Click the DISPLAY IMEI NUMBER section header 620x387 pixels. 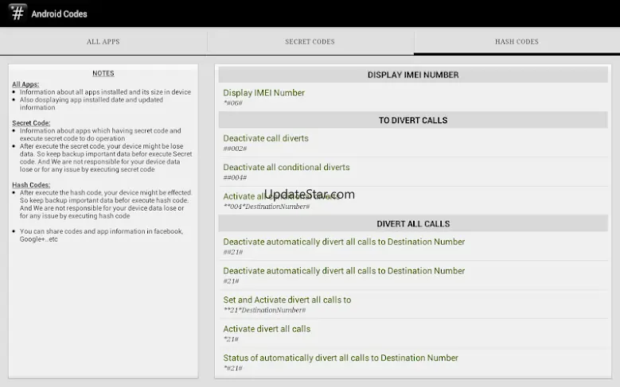(x=413, y=75)
